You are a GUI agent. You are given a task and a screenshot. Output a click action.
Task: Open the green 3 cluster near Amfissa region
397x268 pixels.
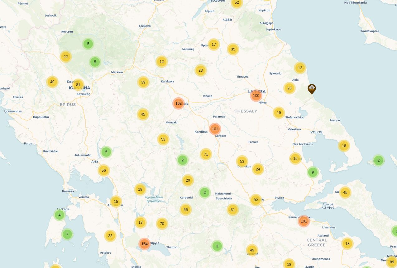(x=217, y=246)
